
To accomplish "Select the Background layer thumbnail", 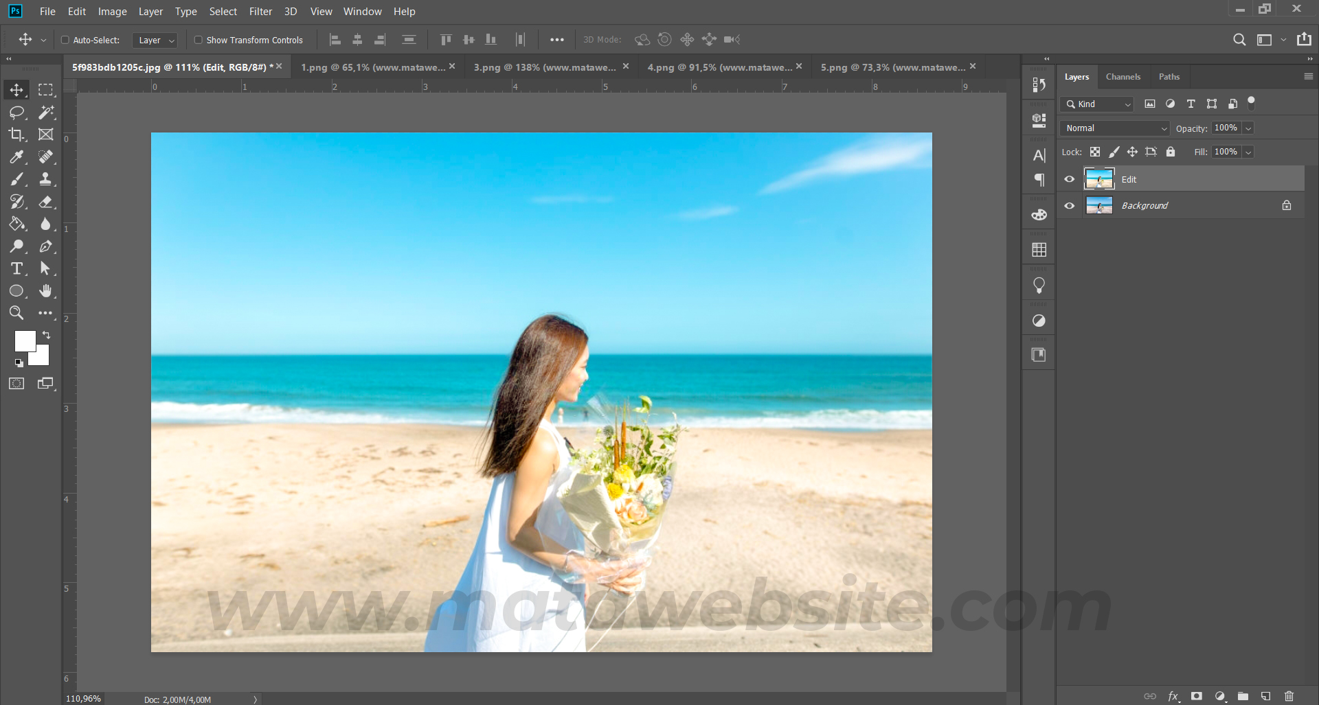I will click(1099, 205).
